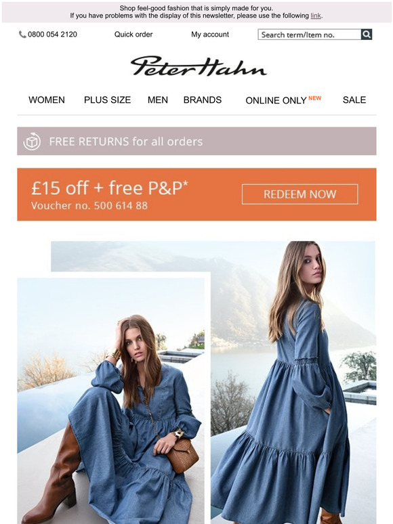Image resolution: width=393 pixels, height=524 pixels.
Task: Go to the MEN section
Action: tap(158, 100)
